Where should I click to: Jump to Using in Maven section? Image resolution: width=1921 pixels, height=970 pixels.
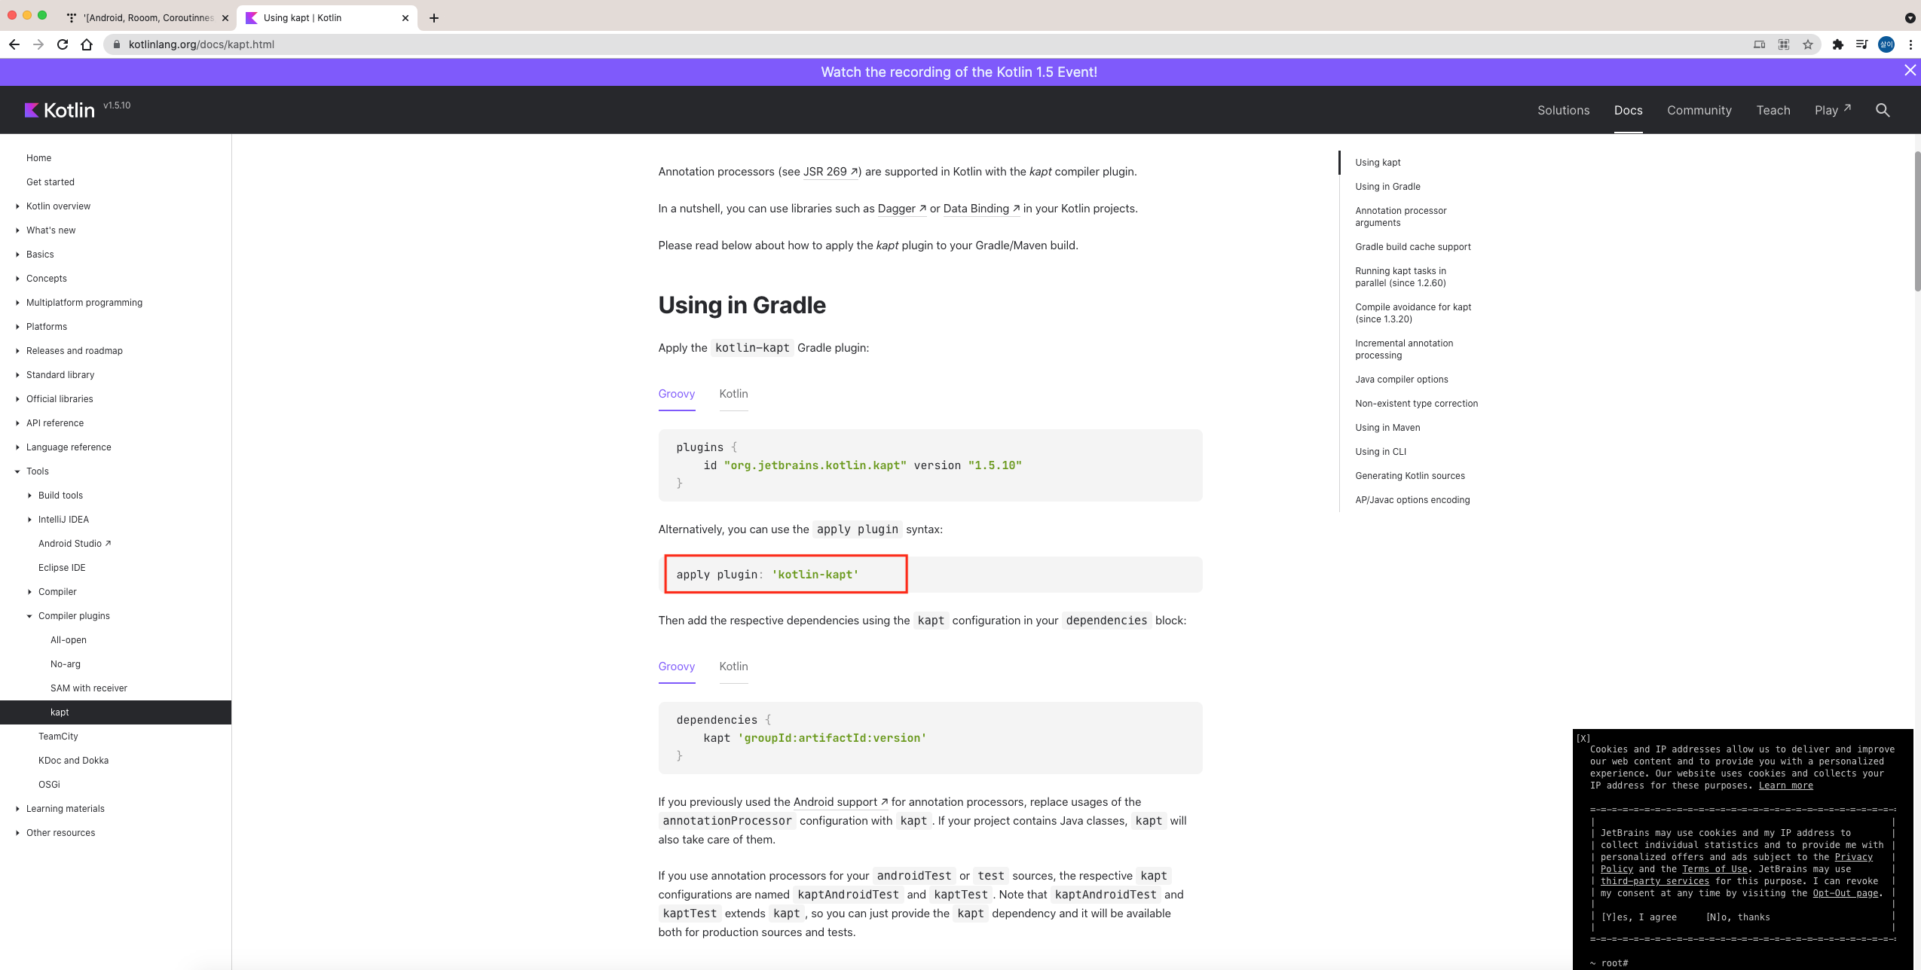click(x=1387, y=428)
